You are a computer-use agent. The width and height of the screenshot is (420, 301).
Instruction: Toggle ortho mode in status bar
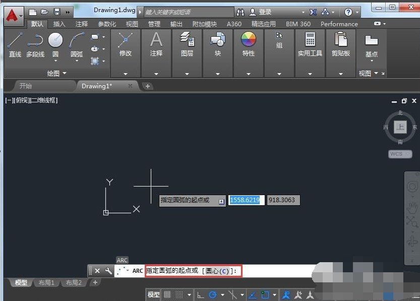click(200, 295)
